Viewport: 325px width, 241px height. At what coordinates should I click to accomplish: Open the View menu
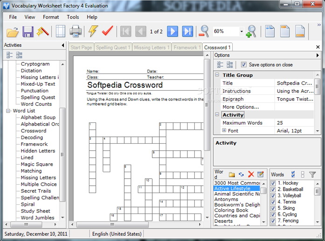[x=30, y=17]
